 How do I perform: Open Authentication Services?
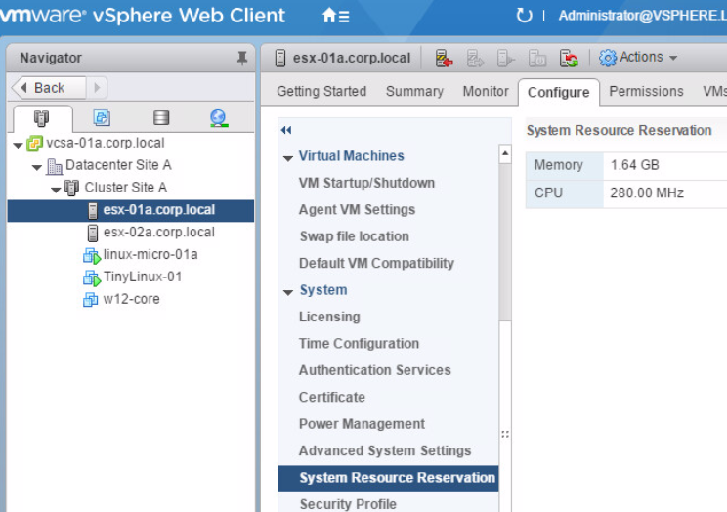(374, 370)
